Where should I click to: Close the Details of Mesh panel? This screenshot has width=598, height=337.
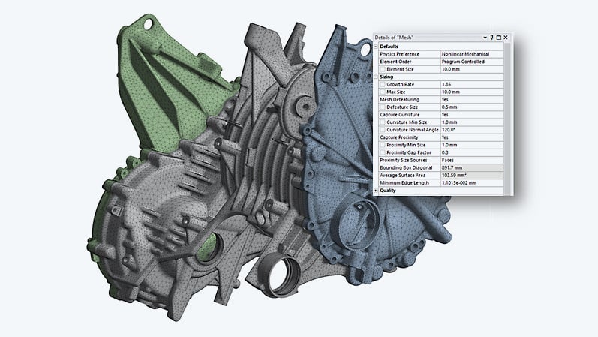point(506,37)
